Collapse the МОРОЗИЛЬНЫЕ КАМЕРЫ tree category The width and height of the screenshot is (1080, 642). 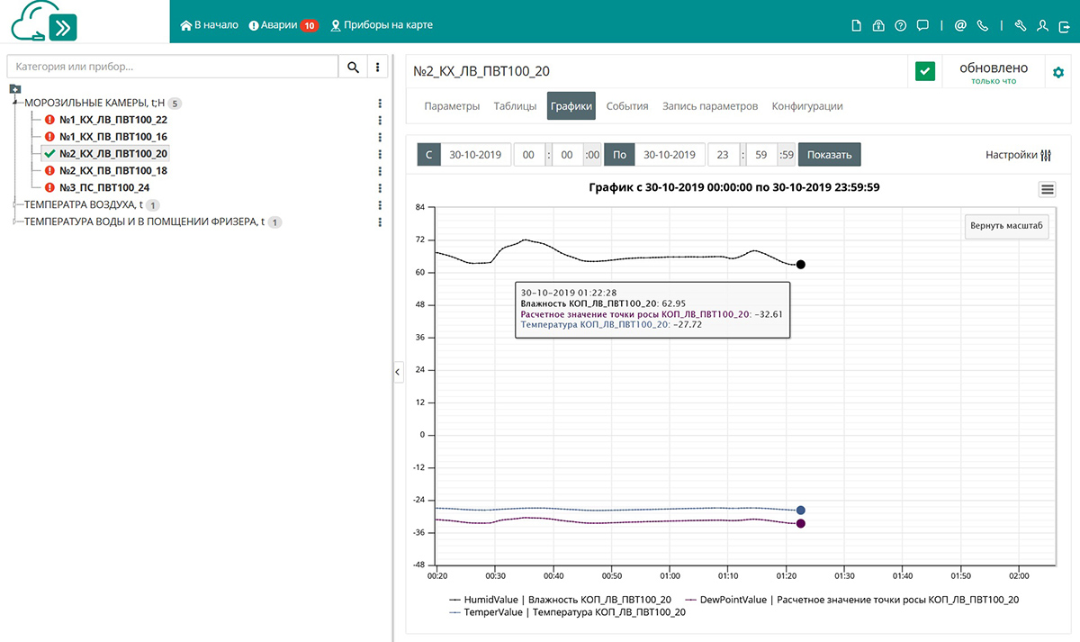pos(15,103)
